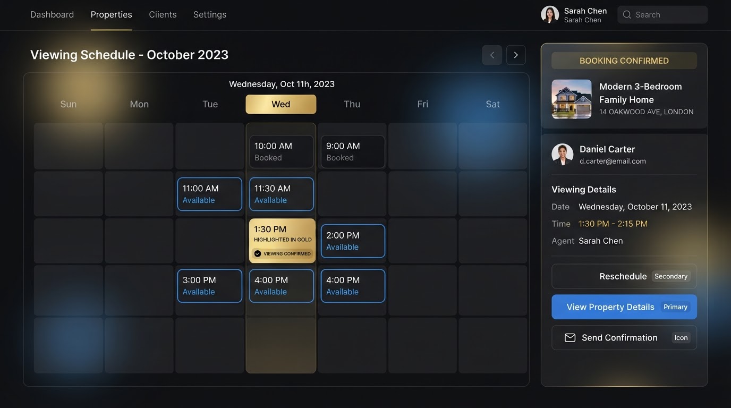Image resolution: width=731 pixels, height=408 pixels.
Task: Pick the Wednesday 11:30 AM available slot
Action: [x=282, y=194]
